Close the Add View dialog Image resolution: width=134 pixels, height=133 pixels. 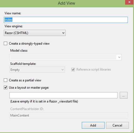129,2
